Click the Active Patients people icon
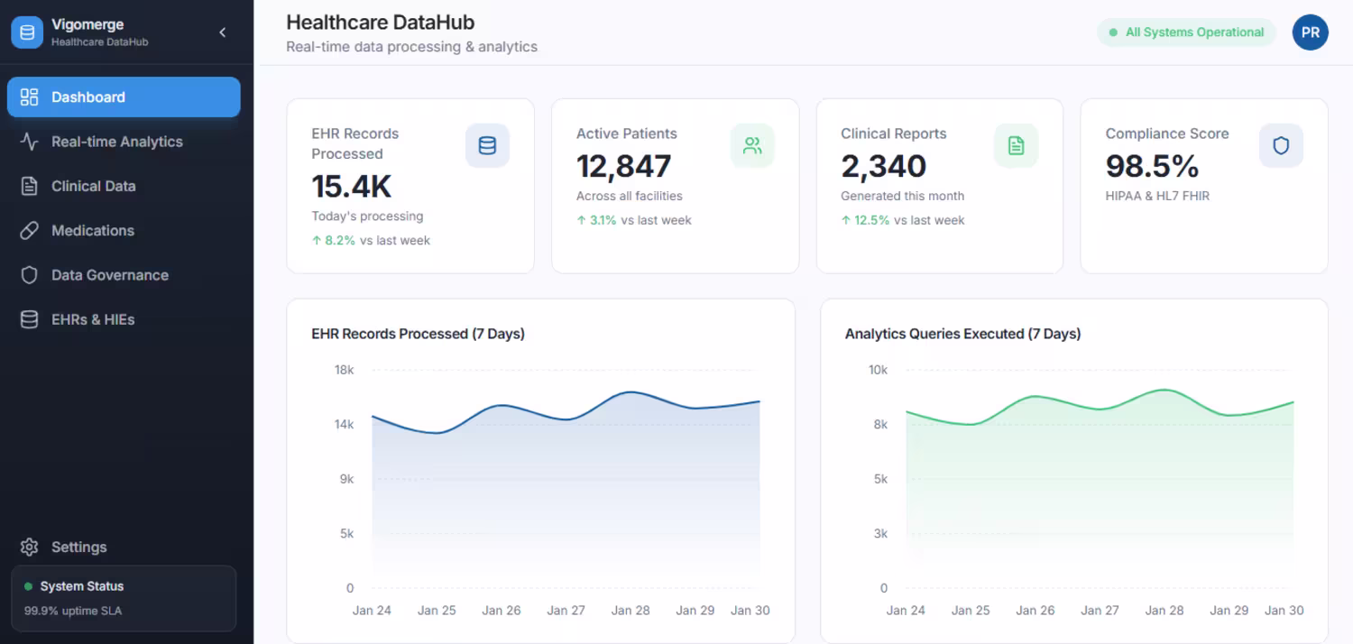 (x=752, y=145)
